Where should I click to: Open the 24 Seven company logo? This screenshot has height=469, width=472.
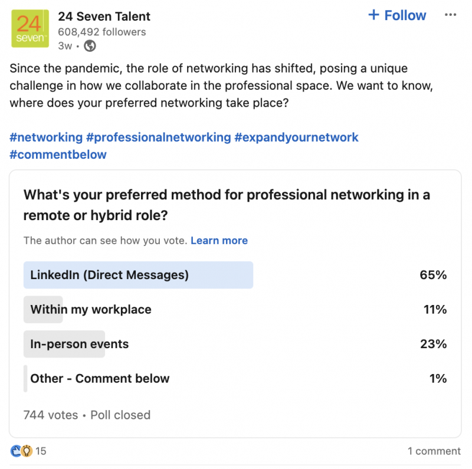[30, 28]
